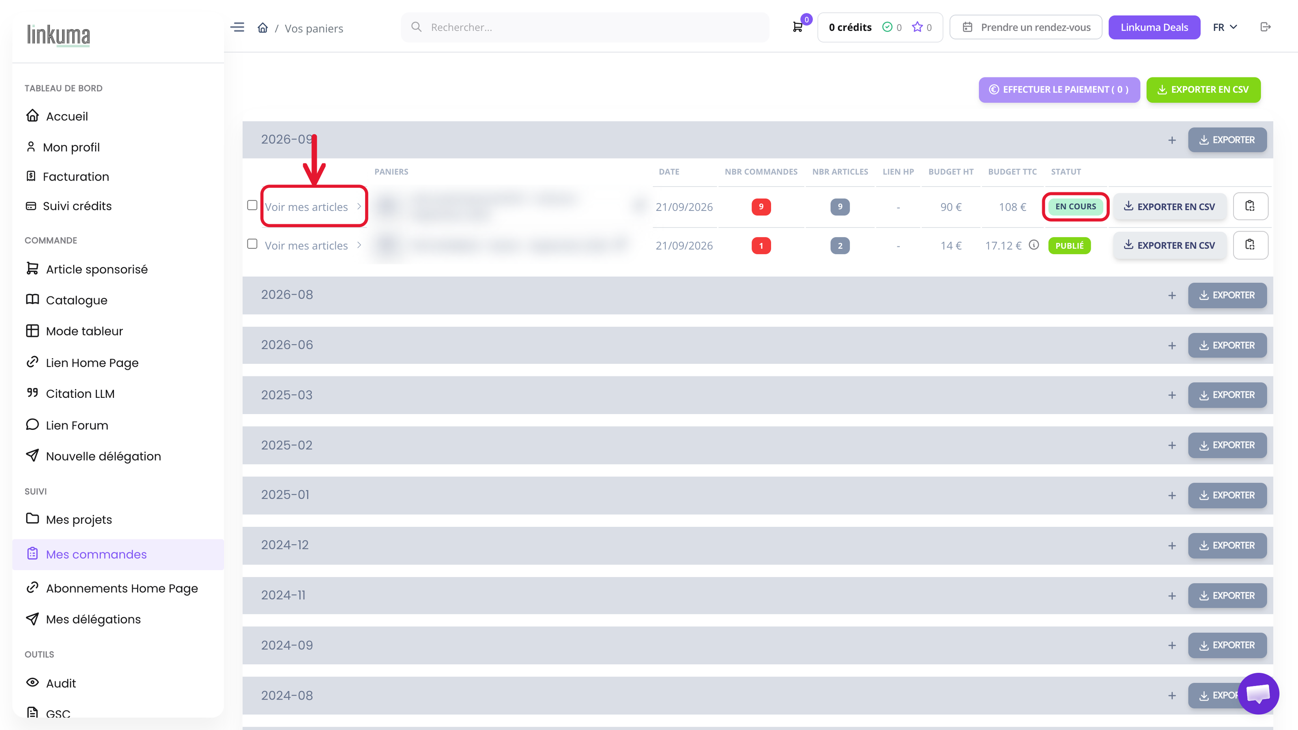The image size is (1298, 730).
Task: Select Mes commandes in sidebar
Action: (x=118, y=554)
